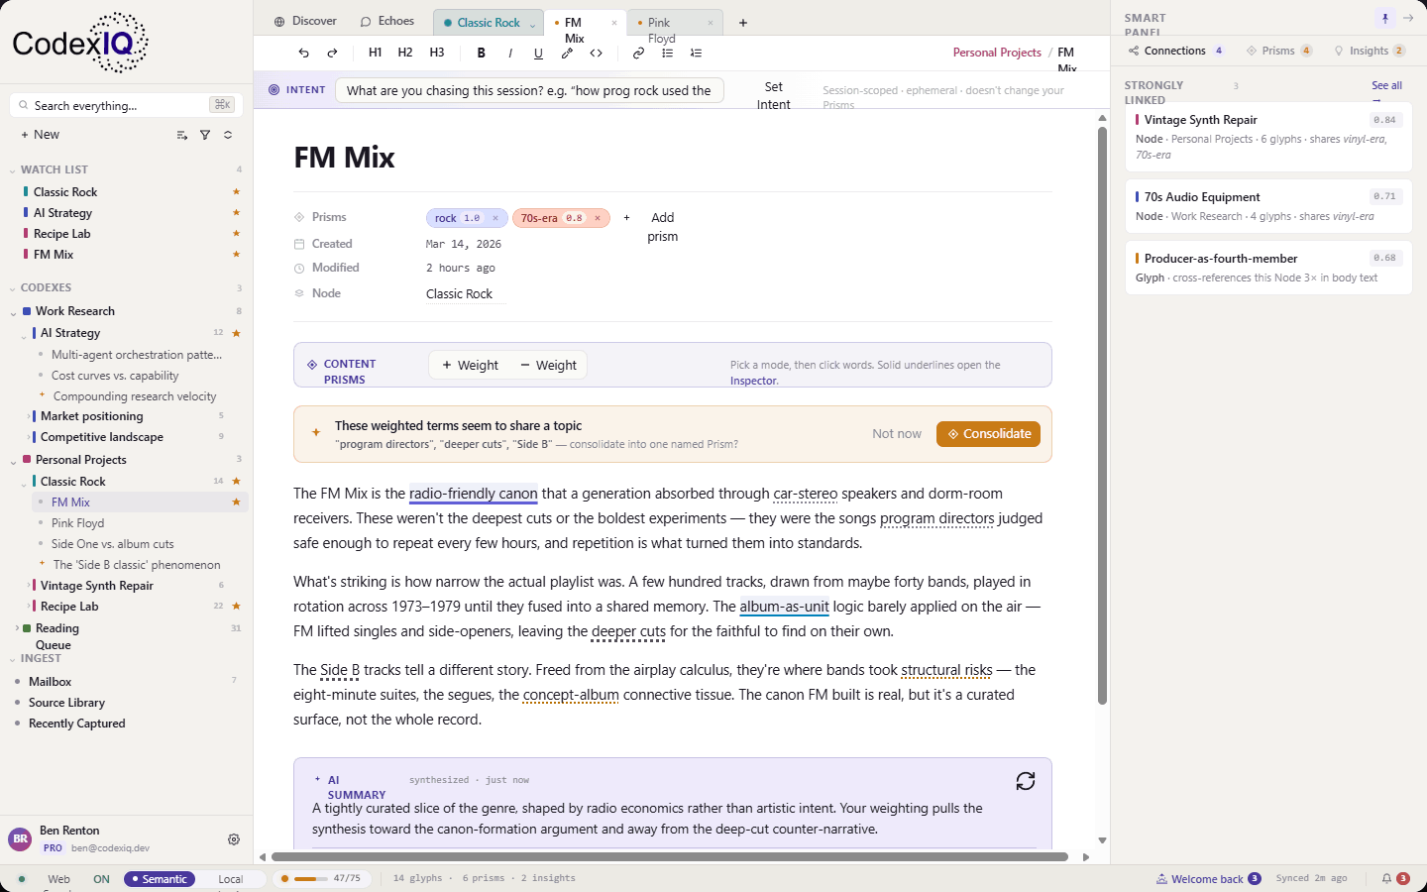Redo the last undone edit

(x=333, y=53)
